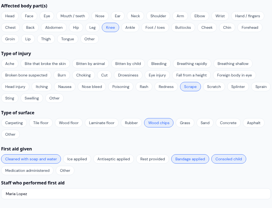Select Fall from a height chip
Screen dimensions: 272x208
191,75
